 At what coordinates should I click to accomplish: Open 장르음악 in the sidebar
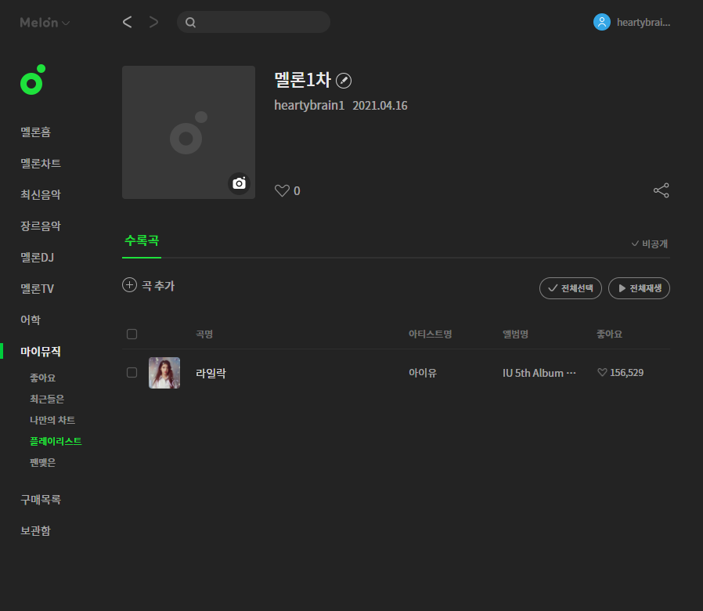click(41, 226)
